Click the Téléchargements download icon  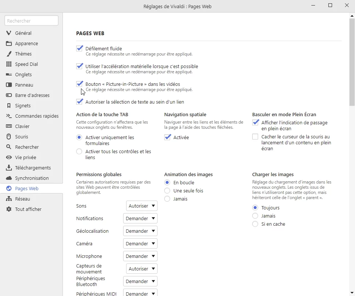tap(9, 168)
